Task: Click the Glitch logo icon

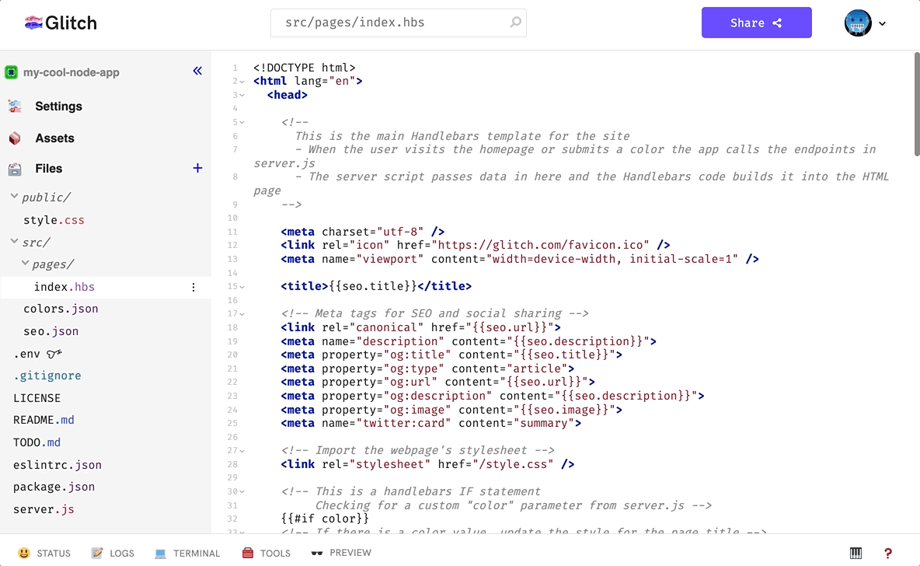Action: click(33, 23)
